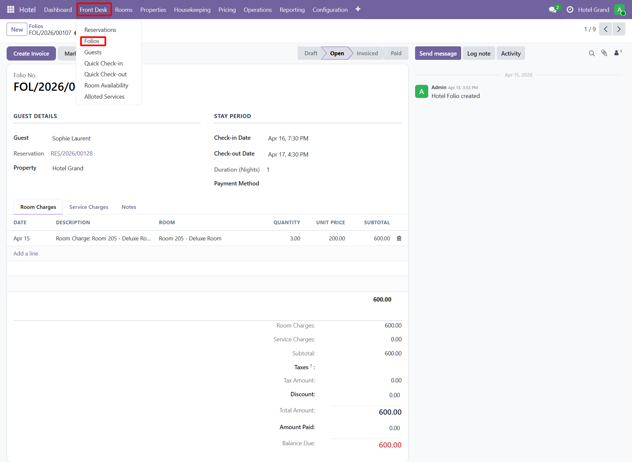Switch to Service Charges tab

(89, 207)
